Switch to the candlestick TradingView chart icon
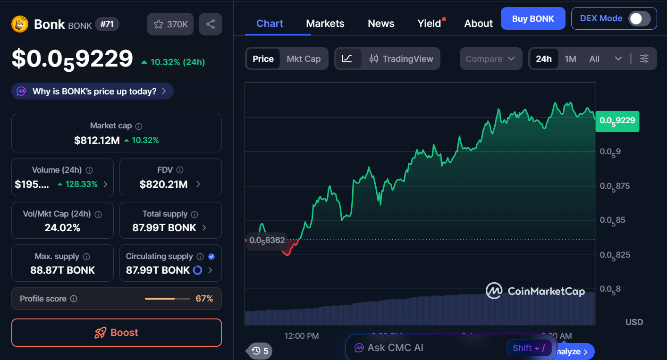 [x=374, y=59]
